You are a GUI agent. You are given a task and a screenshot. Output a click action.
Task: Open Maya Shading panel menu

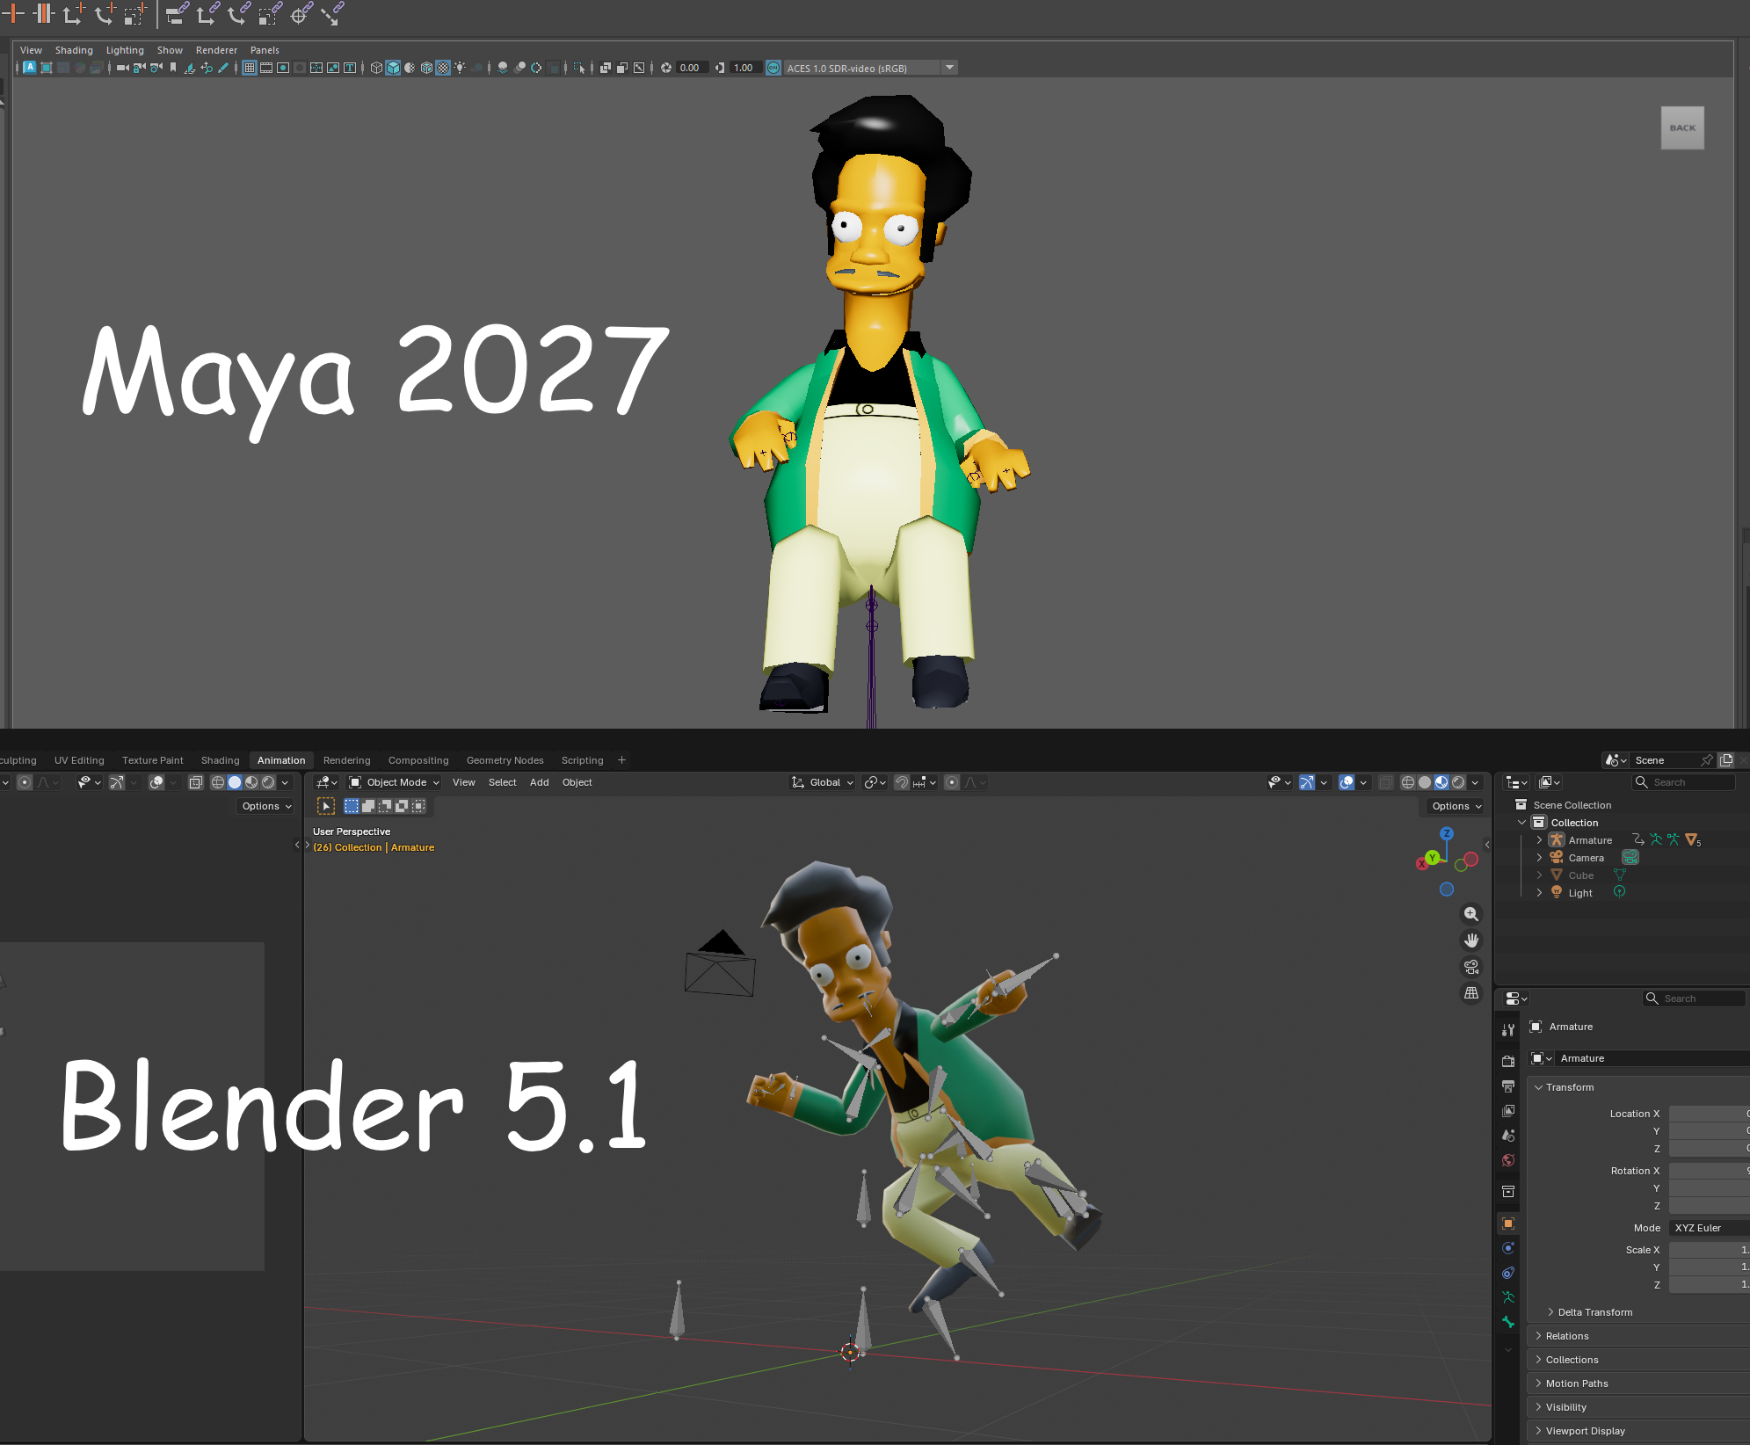point(74,50)
